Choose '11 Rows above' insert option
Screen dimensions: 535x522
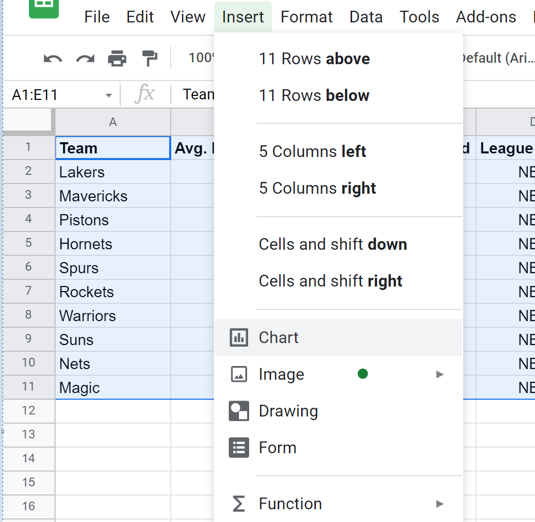314,58
